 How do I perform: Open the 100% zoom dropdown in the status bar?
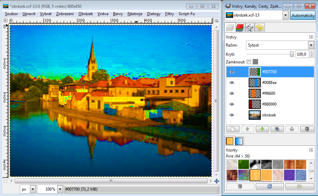click(60, 189)
